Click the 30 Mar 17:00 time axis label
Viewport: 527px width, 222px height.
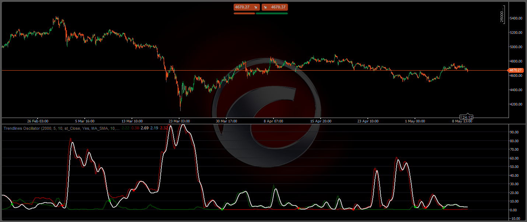(227, 121)
